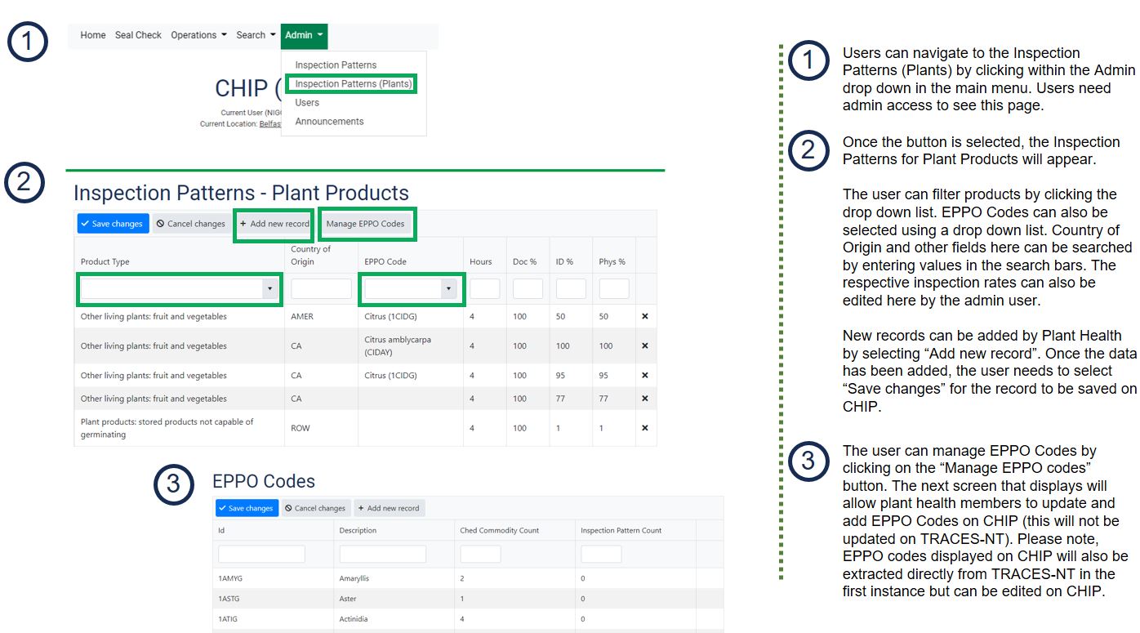Focus the Country of Origin filter field
The height and width of the screenshot is (633, 1140).
coord(321,289)
